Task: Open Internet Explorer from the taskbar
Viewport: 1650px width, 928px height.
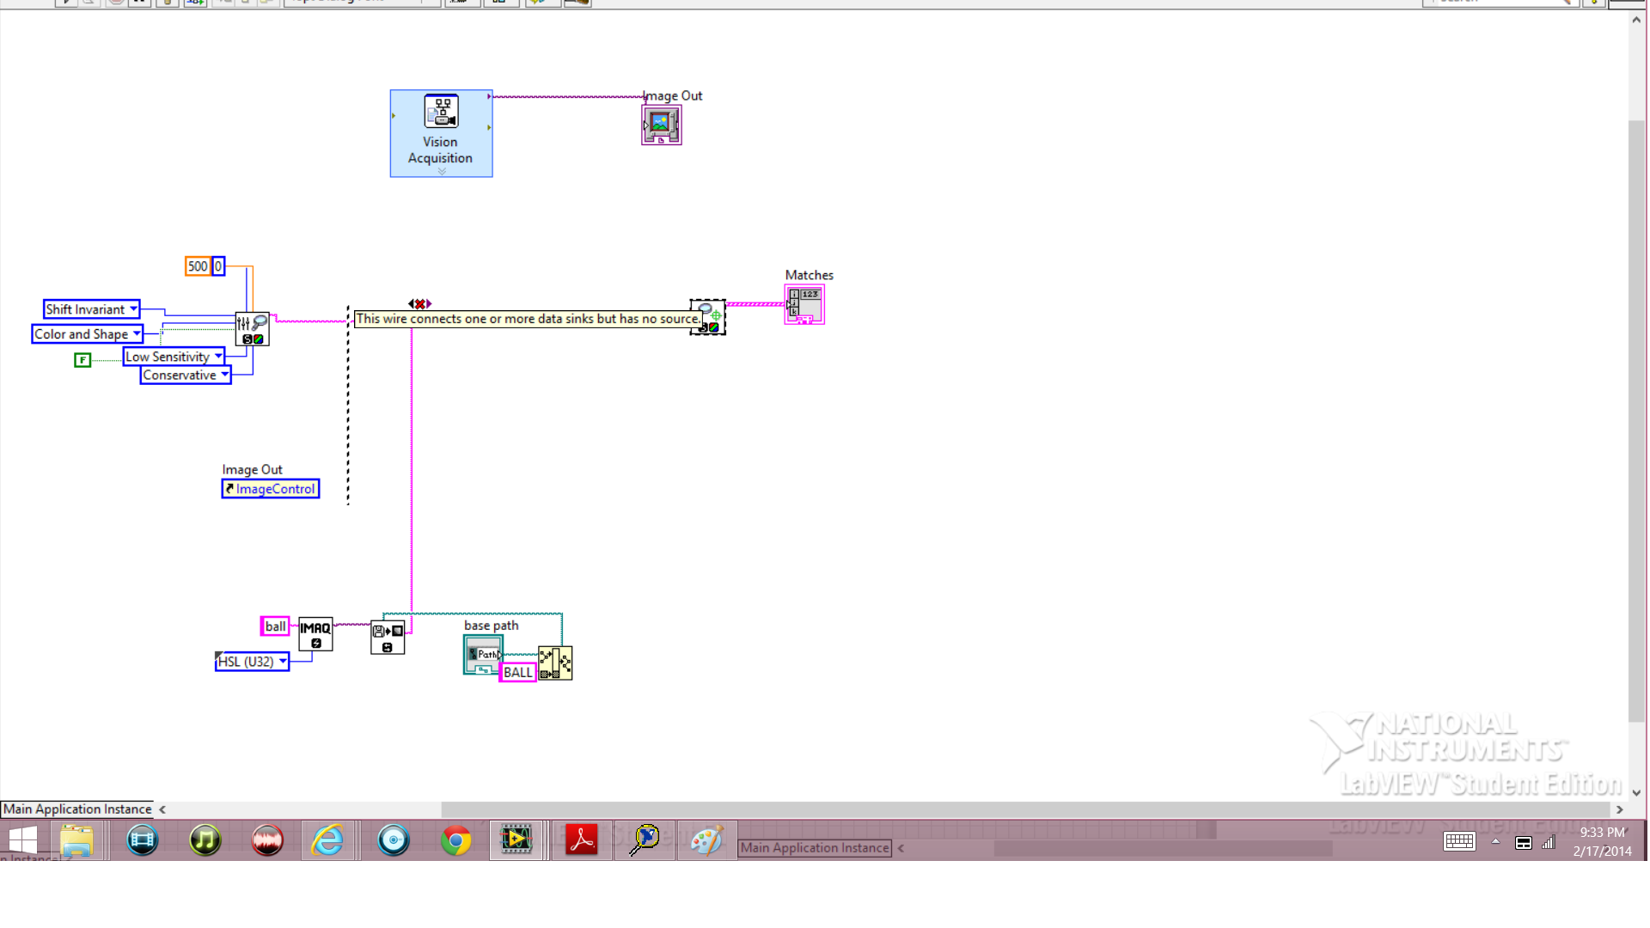Action: (x=329, y=840)
